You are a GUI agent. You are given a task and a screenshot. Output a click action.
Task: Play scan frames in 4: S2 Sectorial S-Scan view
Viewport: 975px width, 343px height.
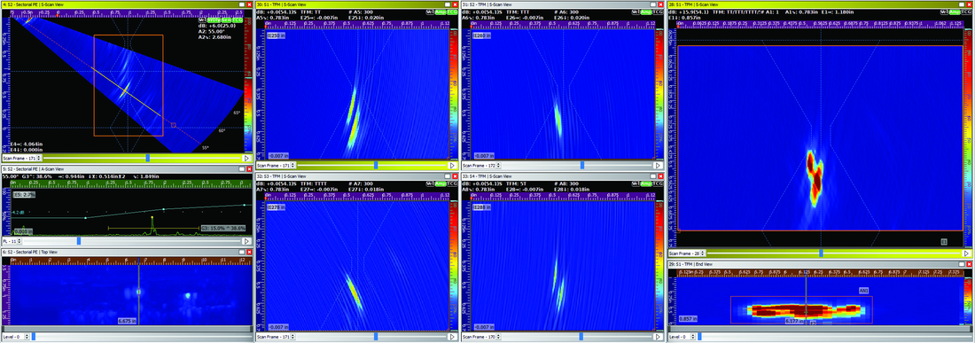[x=247, y=159]
